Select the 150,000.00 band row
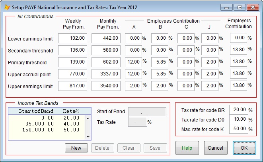 [47, 130]
